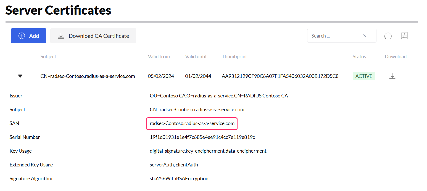Focus the Search input field
This screenshot has height=191, width=427.
pos(335,36)
